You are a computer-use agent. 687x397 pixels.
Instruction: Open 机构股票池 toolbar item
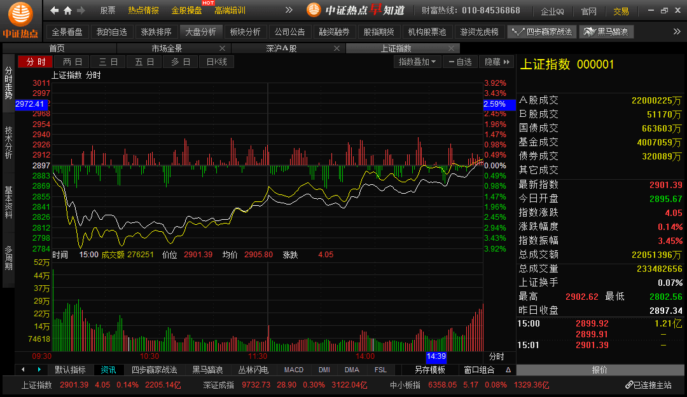tap(427, 32)
